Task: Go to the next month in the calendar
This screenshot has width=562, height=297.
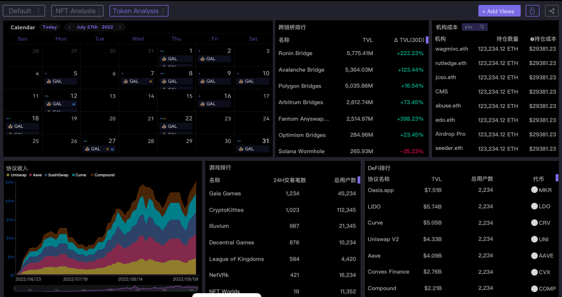Action: click(120, 27)
